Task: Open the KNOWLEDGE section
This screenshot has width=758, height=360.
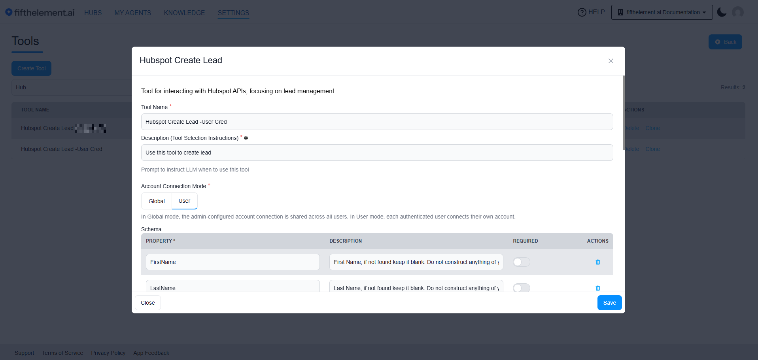Action: point(184,13)
